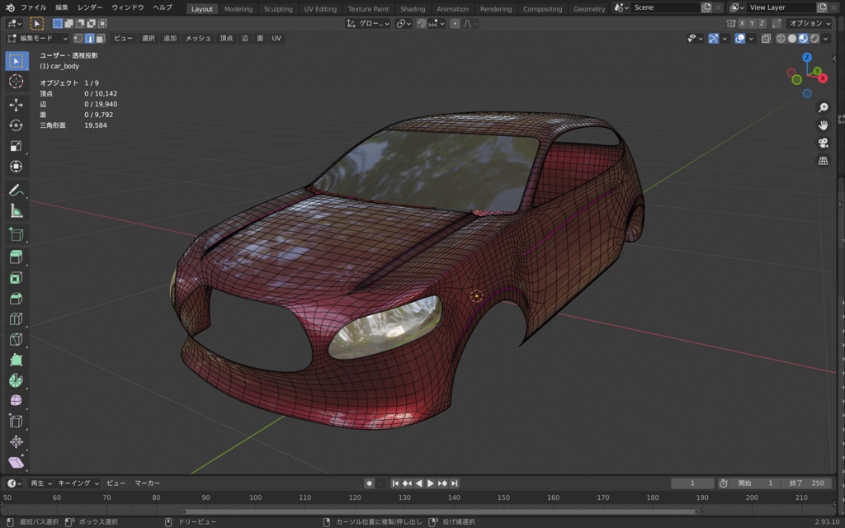This screenshot has height=528, width=845.
Task: Select the Scale tool
Action: pyautogui.click(x=16, y=144)
